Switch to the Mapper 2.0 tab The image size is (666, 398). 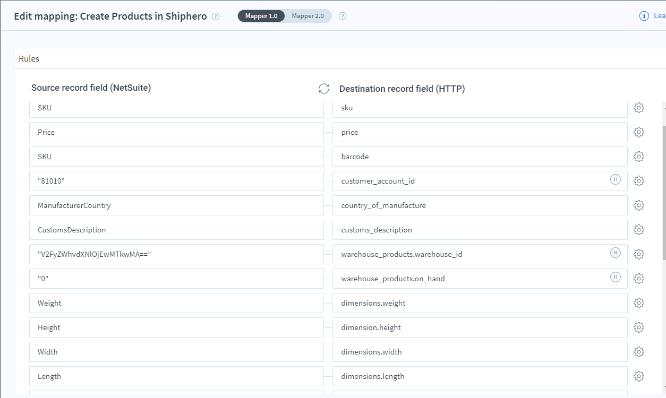coord(308,16)
